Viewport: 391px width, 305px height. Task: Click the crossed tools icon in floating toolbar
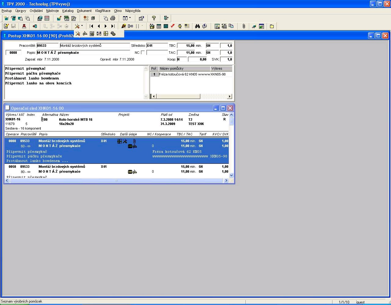click(x=78, y=34)
